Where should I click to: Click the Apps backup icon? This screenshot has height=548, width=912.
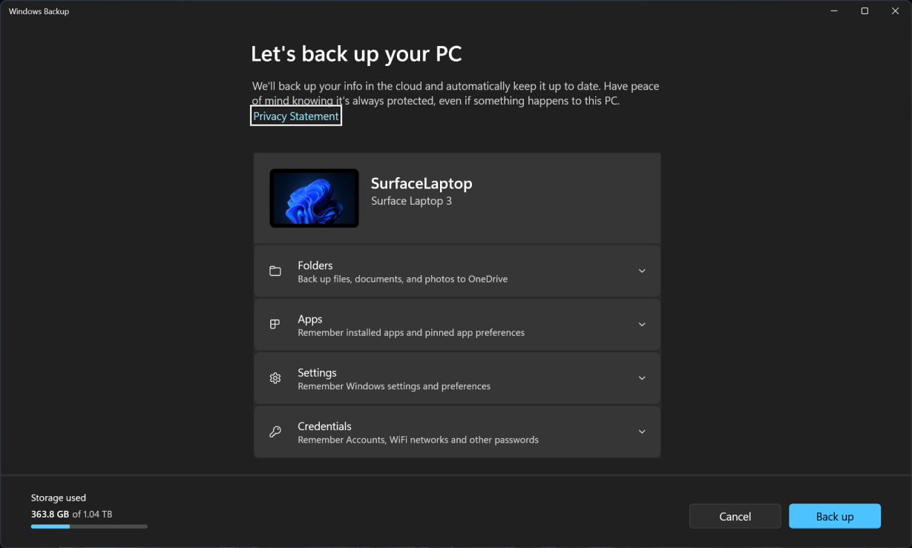pos(275,324)
